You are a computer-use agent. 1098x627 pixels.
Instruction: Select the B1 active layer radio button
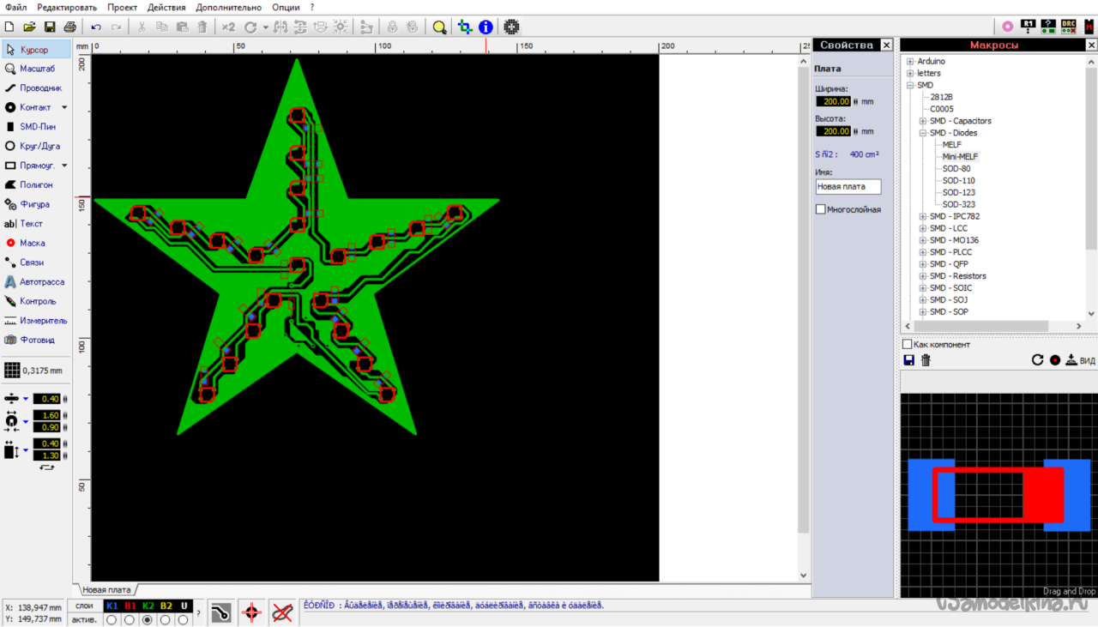click(x=130, y=619)
